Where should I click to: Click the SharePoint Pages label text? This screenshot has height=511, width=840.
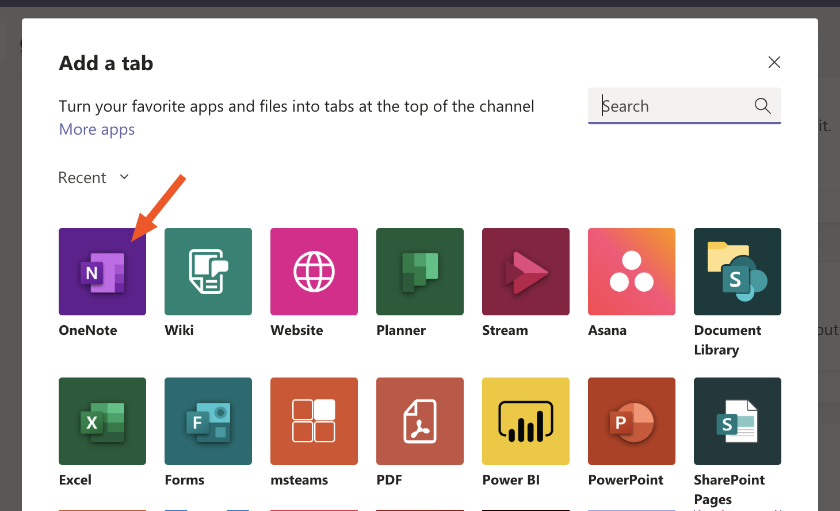point(729,490)
